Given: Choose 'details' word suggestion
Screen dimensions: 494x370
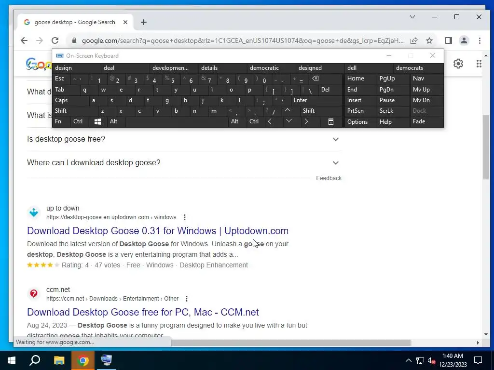Looking at the screenshot, I should 223,68.
